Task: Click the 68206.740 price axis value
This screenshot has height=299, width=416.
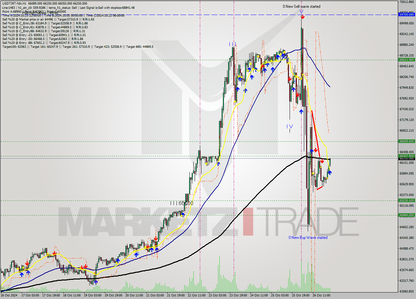Action: tap(407, 77)
